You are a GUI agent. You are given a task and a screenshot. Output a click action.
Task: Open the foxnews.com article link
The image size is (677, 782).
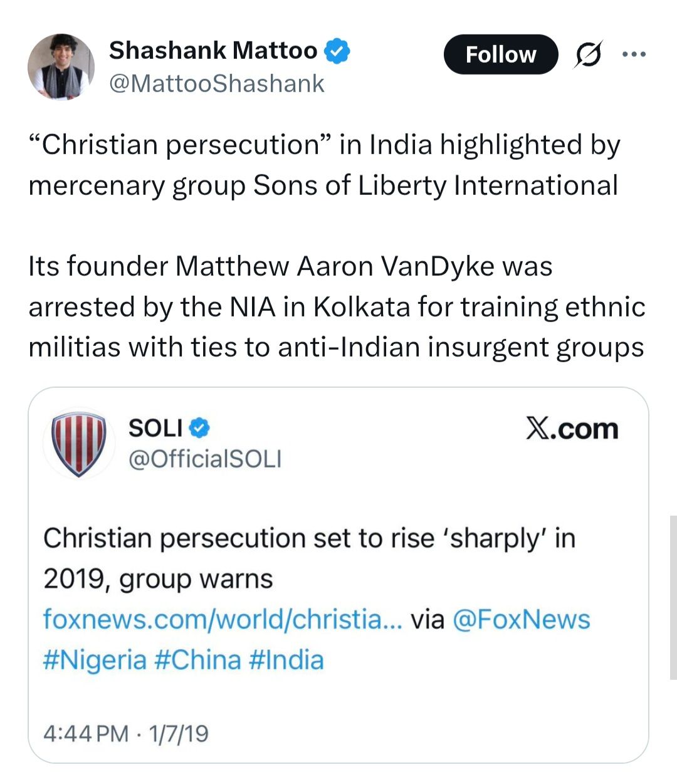point(223,620)
